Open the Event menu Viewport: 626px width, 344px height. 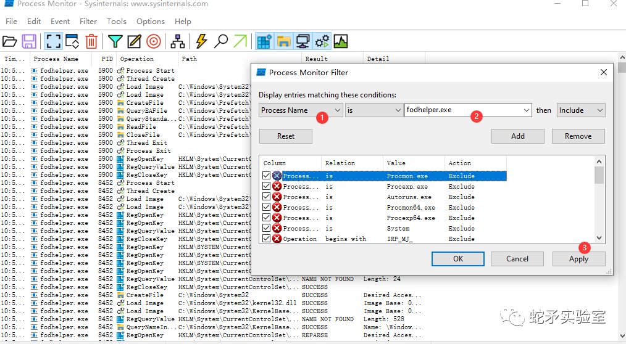(61, 22)
